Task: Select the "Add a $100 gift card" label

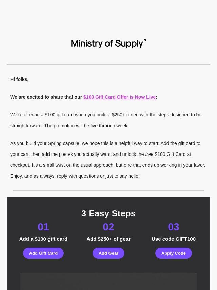Action: pos(43,239)
